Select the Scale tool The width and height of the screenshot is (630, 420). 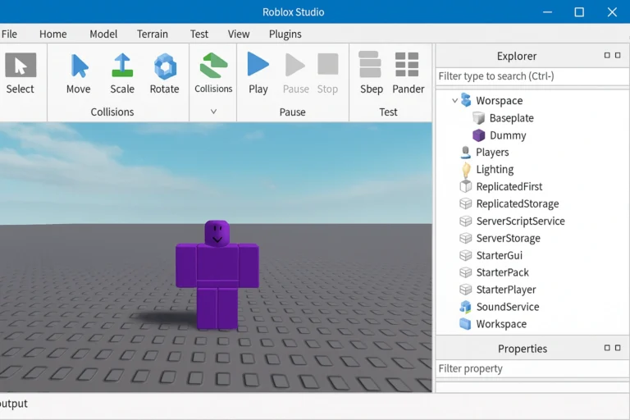click(122, 74)
